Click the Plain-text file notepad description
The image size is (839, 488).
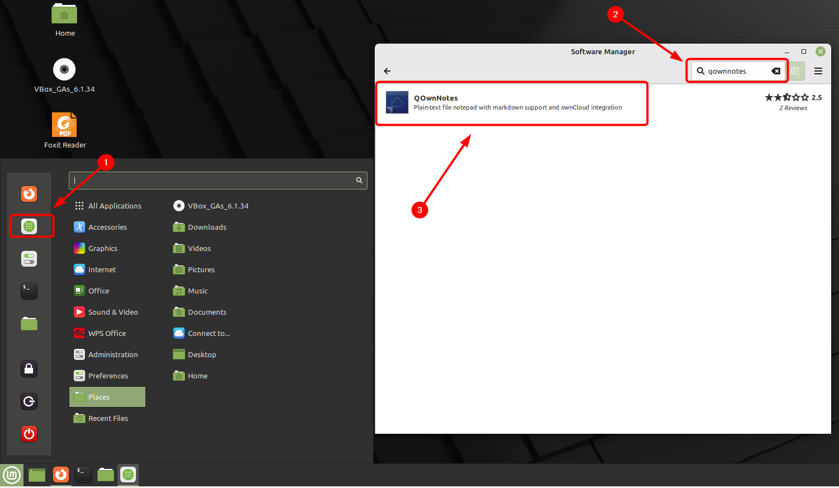[518, 107]
